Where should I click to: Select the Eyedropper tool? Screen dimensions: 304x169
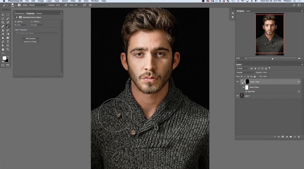point(8,22)
